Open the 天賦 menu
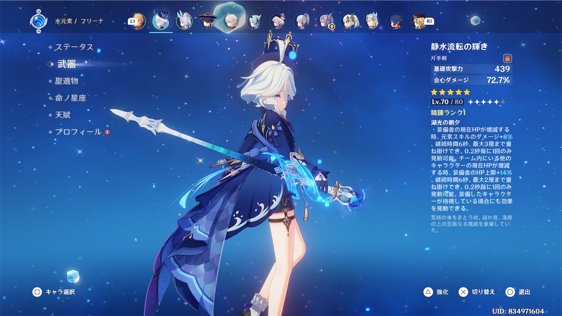 62,115
